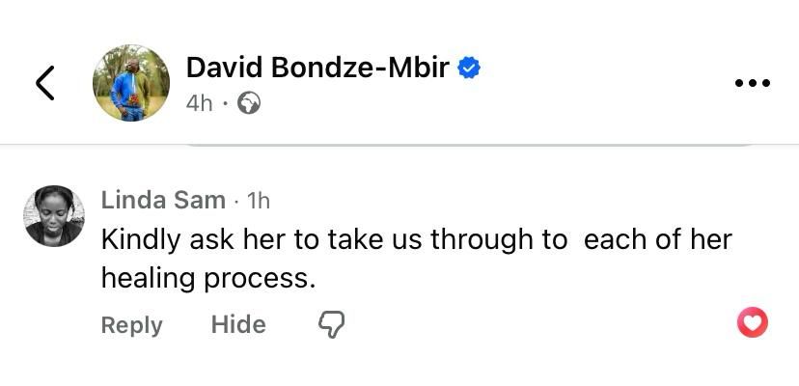Go back using the left arrow
Viewport: 799px width, 386px height.
44,83
